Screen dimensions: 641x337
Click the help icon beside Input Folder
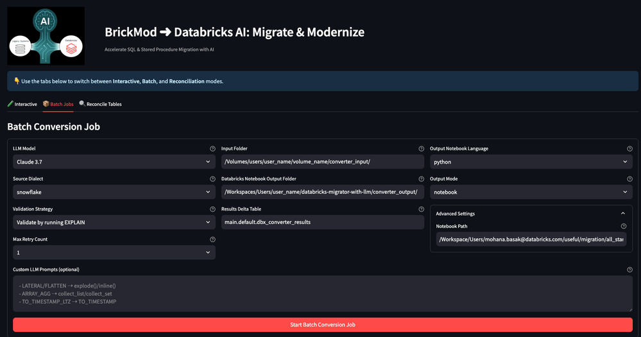click(421, 149)
